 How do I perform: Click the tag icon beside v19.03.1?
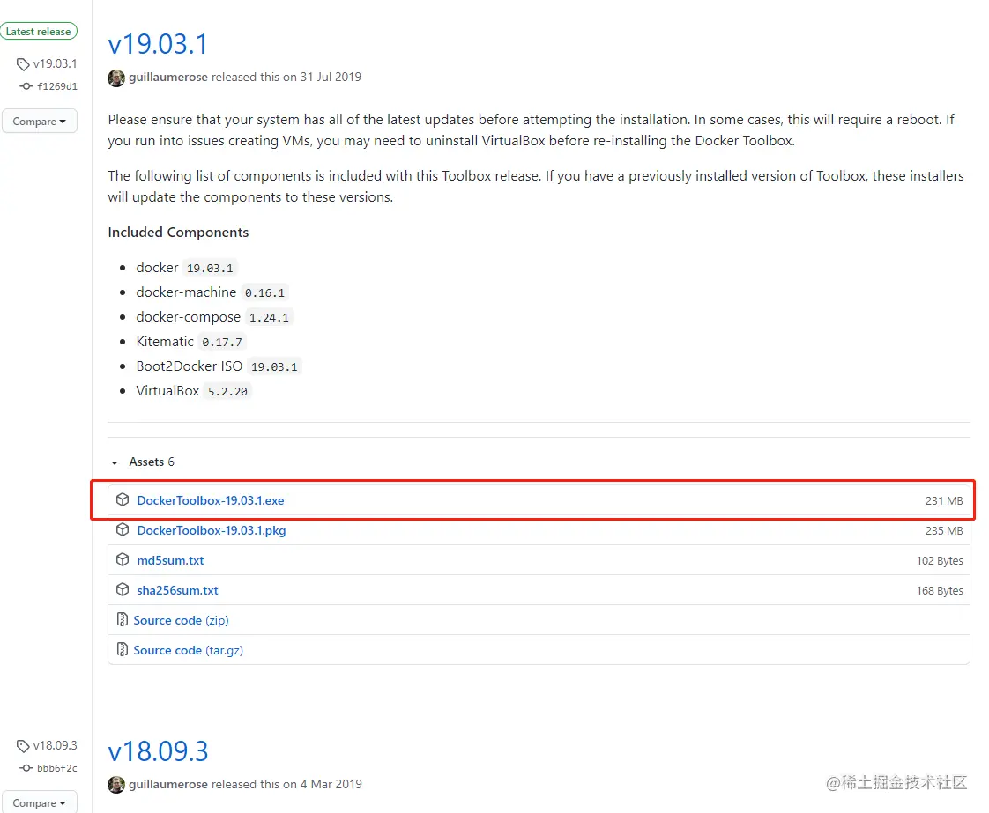click(x=23, y=64)
